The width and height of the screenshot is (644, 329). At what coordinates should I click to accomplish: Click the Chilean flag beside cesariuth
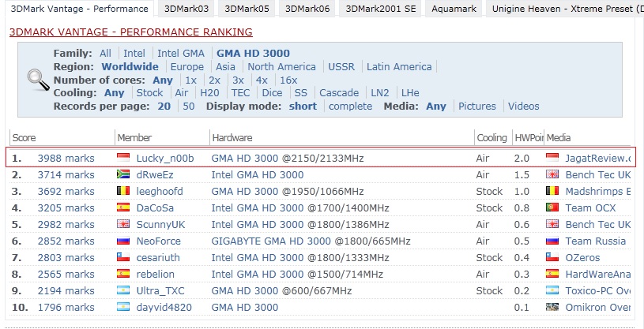[x=123, y=258]
